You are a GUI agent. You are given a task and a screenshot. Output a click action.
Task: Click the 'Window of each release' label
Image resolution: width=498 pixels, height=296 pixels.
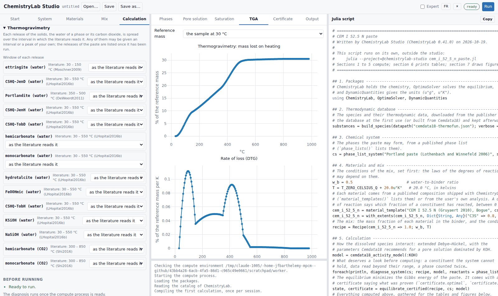[x=23, y=57]
